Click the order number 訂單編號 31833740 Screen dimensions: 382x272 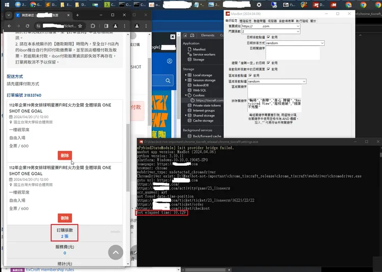click(24, 95)
